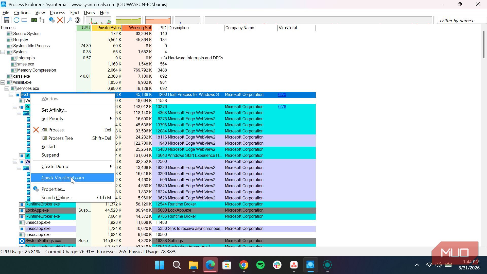Open Google Chrome from the taskbar
Viewport: 487px width, 274px height.
243,265
